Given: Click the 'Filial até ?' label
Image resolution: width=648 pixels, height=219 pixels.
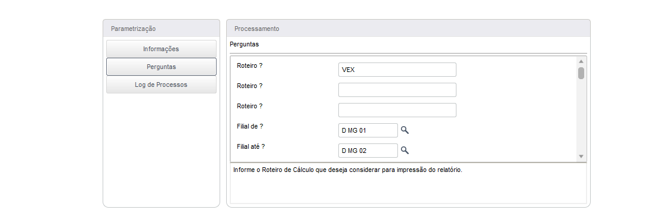Looking at the screenshot, I should coord(251,147).
